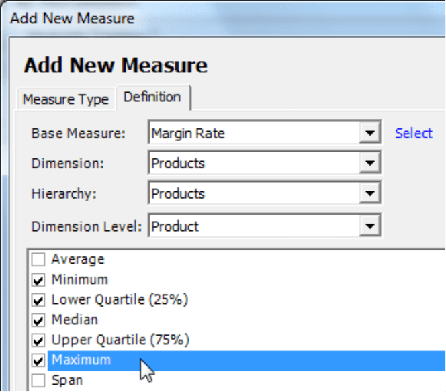Check the Average checkbox
This screenshot has width=446, height=392.
(38, 260)
